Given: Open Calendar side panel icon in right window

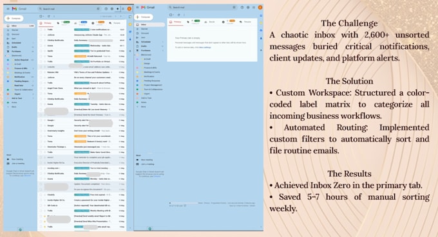Looking at the screenshot, I should point(261,15).
